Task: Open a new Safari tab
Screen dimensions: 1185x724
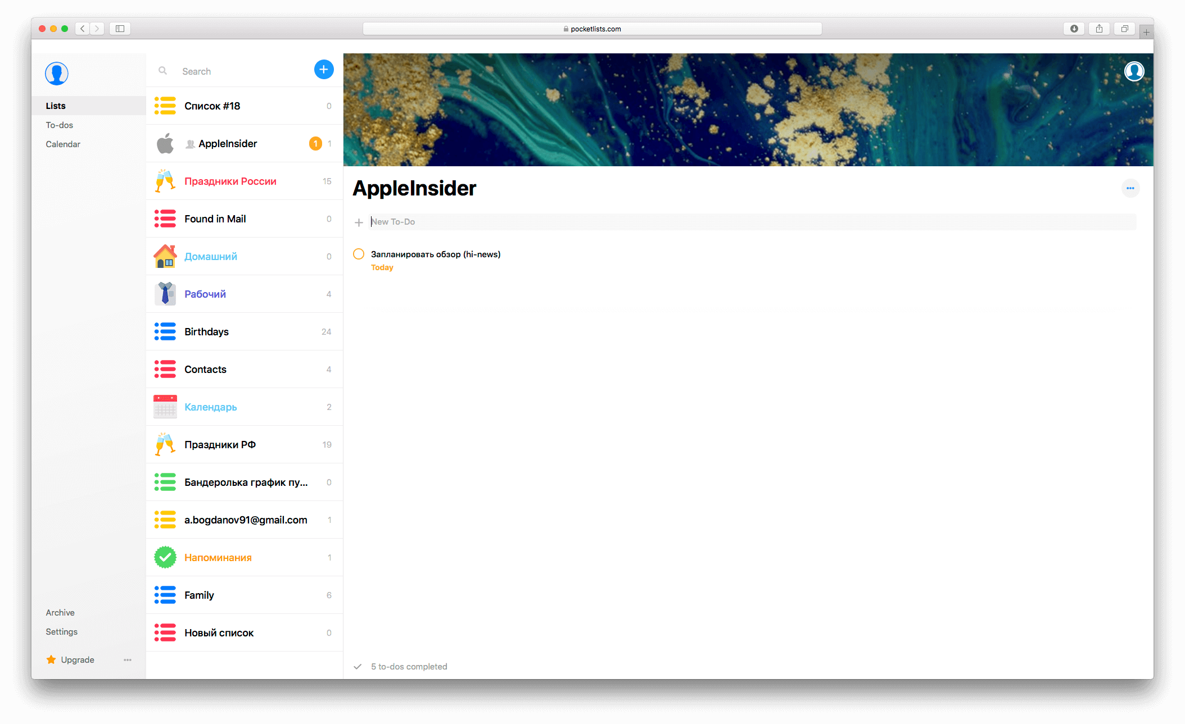Action: point(1146,32)
